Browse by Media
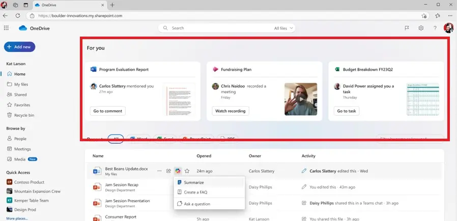Image resolution: width=457 pixels, height=221 pixels. [20, 160]
